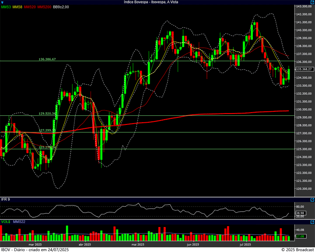This screenshot has width=315, height=252.
Task: Click the 129.300,00 price axis label
Action: coord(304,117)
